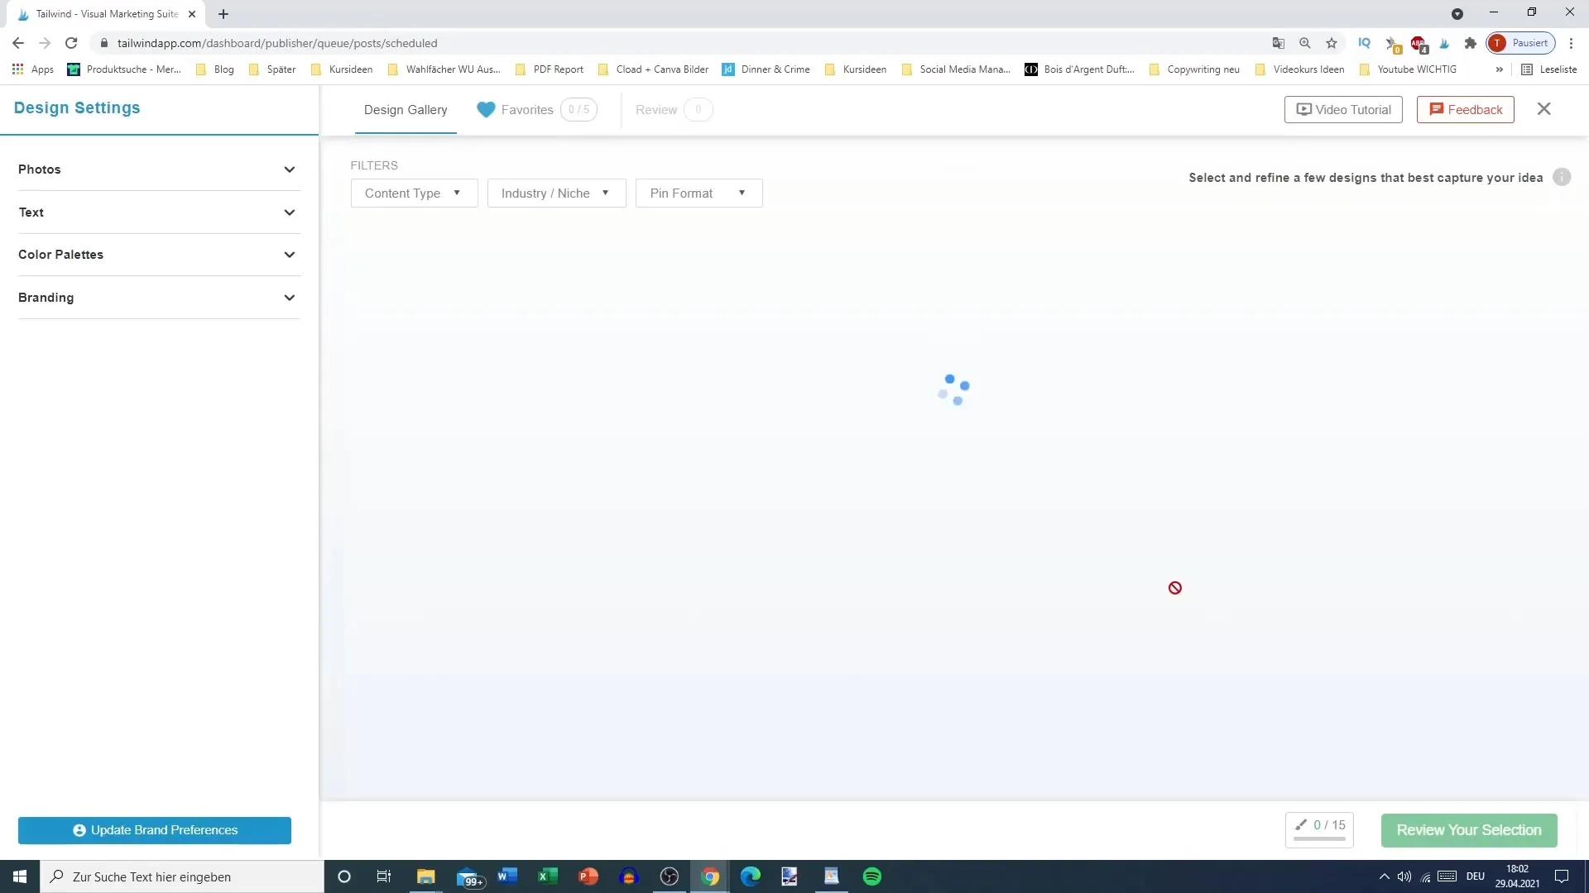Image resolution: width=1589 pixels, height=893 pixels.
Task: Click the Update Brand Preferences button
Action: (x=155, y=830)
